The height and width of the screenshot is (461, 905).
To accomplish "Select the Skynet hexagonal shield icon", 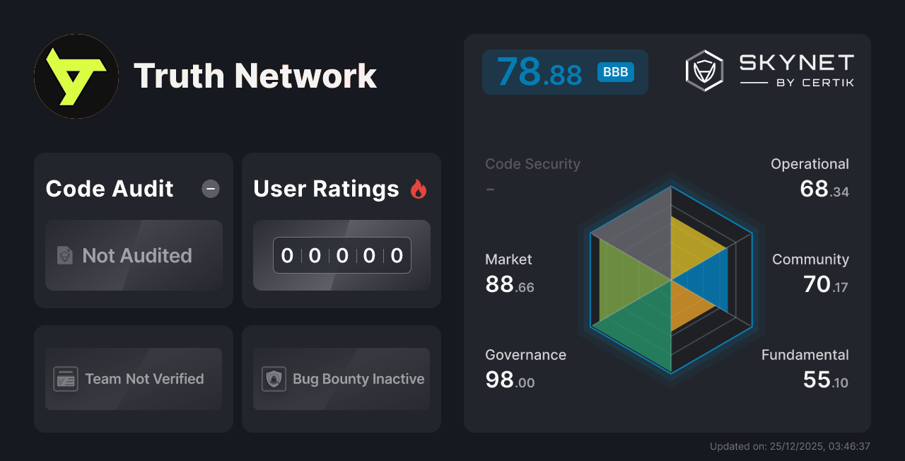I will point(703,69).
